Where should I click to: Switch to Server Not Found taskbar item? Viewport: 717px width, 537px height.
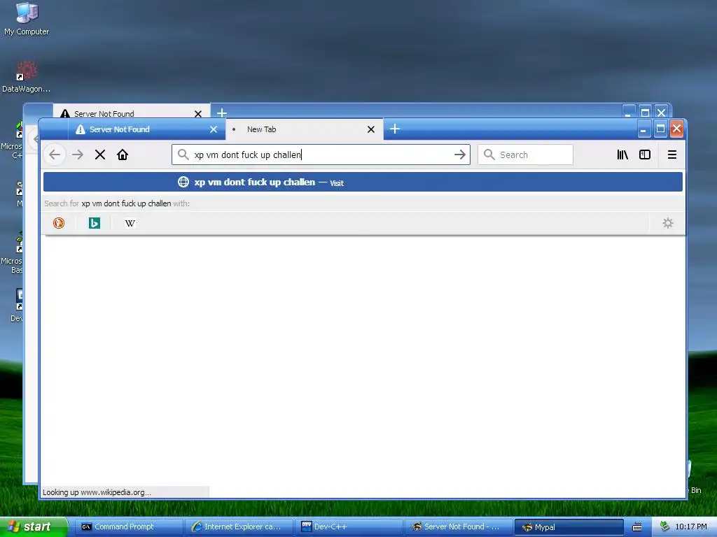point(459,527)
